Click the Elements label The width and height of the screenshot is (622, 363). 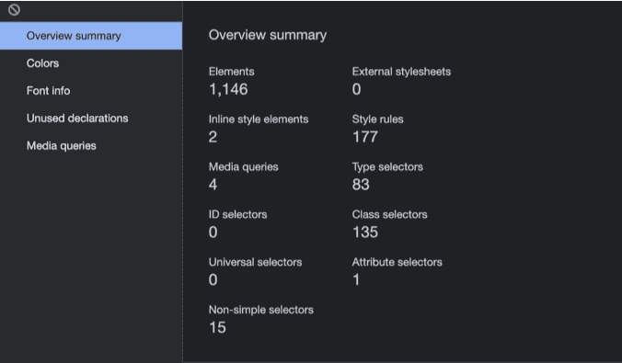[x=232, y=72]
